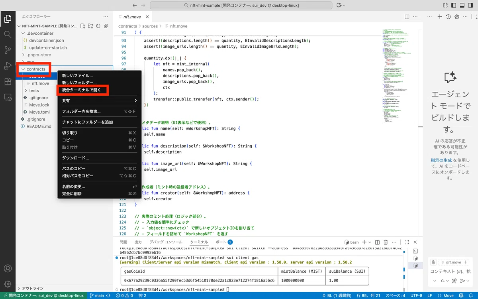
Task: Kill terminal with trash icon
Action: click(386, 242)
